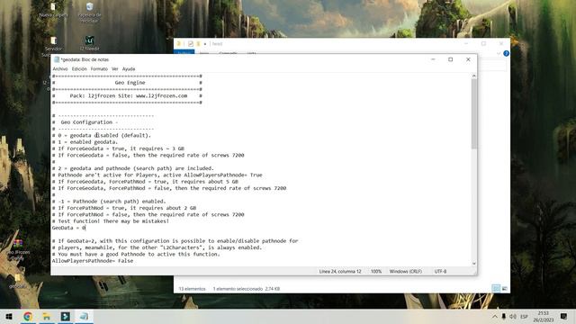The width and height of the screenshot is (576, 324).
Task: Switch Explorer to details view icon
Action: point(496,289)
